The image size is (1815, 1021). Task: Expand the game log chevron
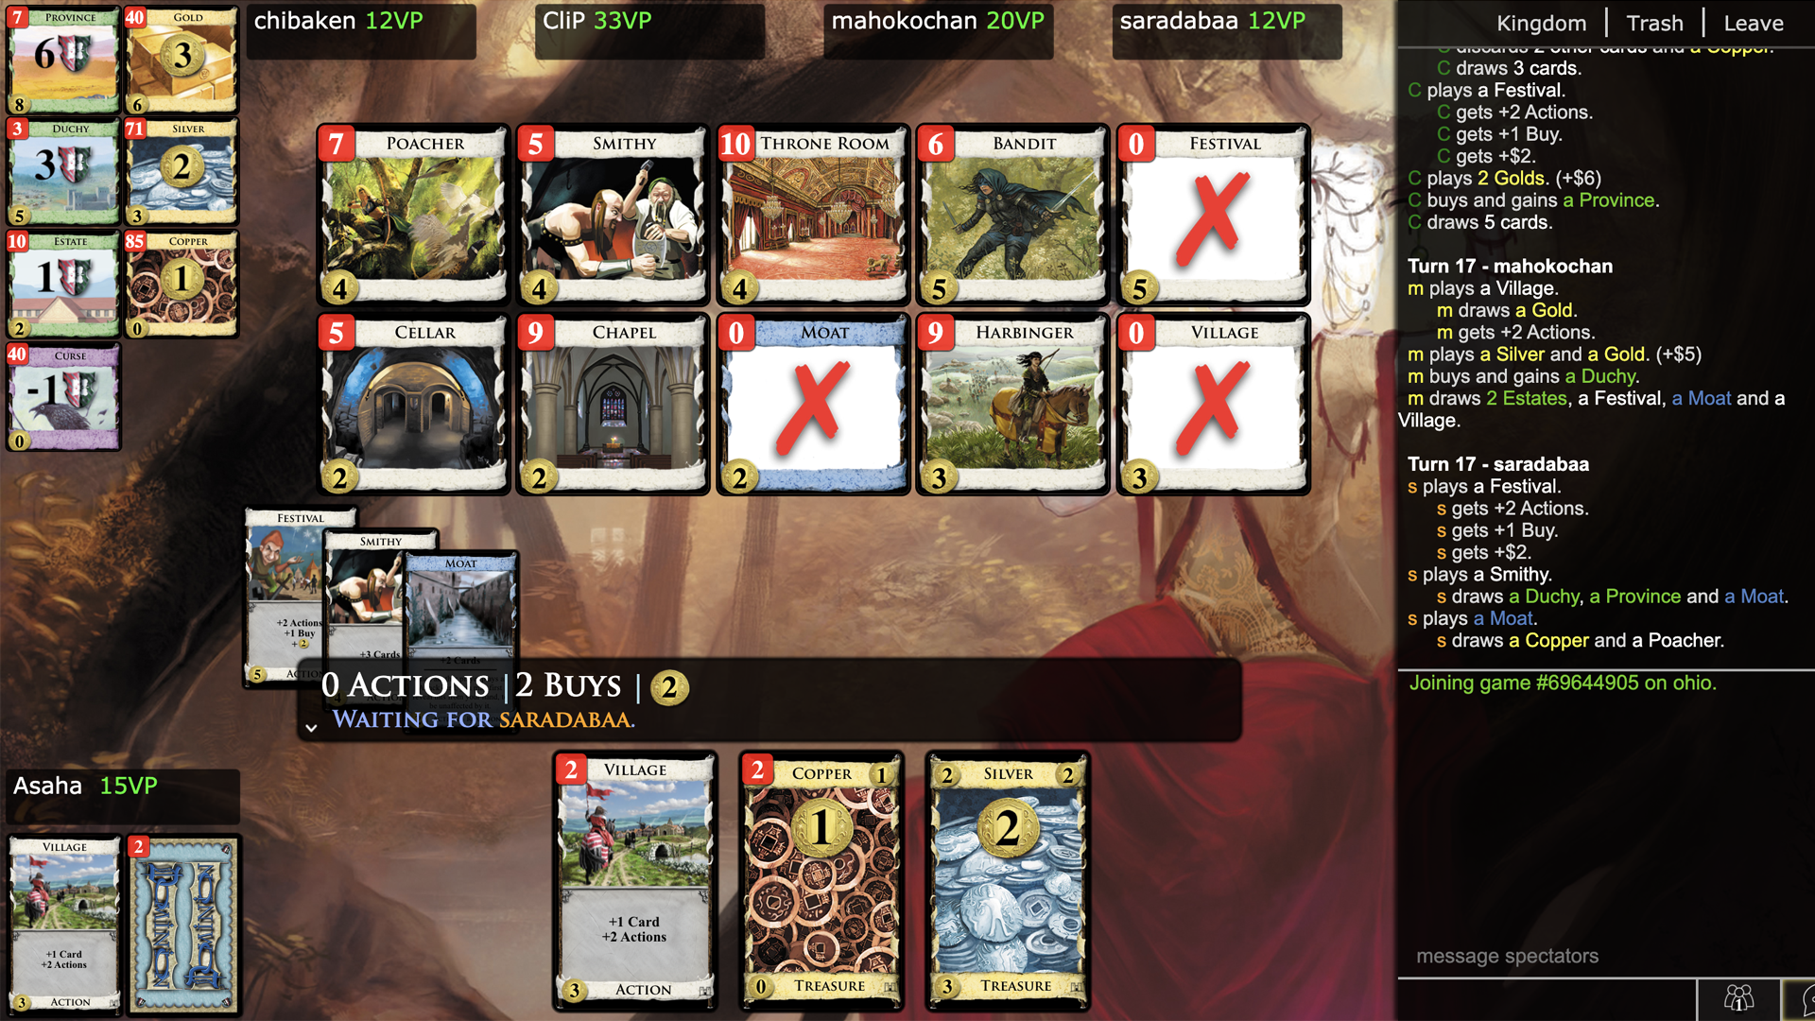310,725
